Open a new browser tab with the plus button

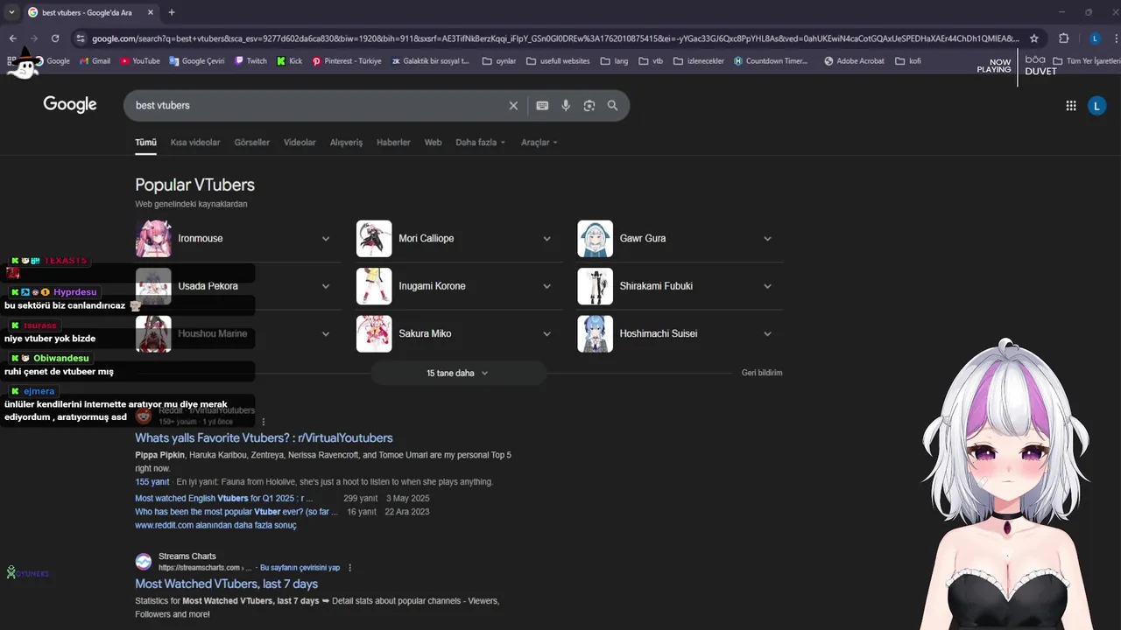click(172, 12)
